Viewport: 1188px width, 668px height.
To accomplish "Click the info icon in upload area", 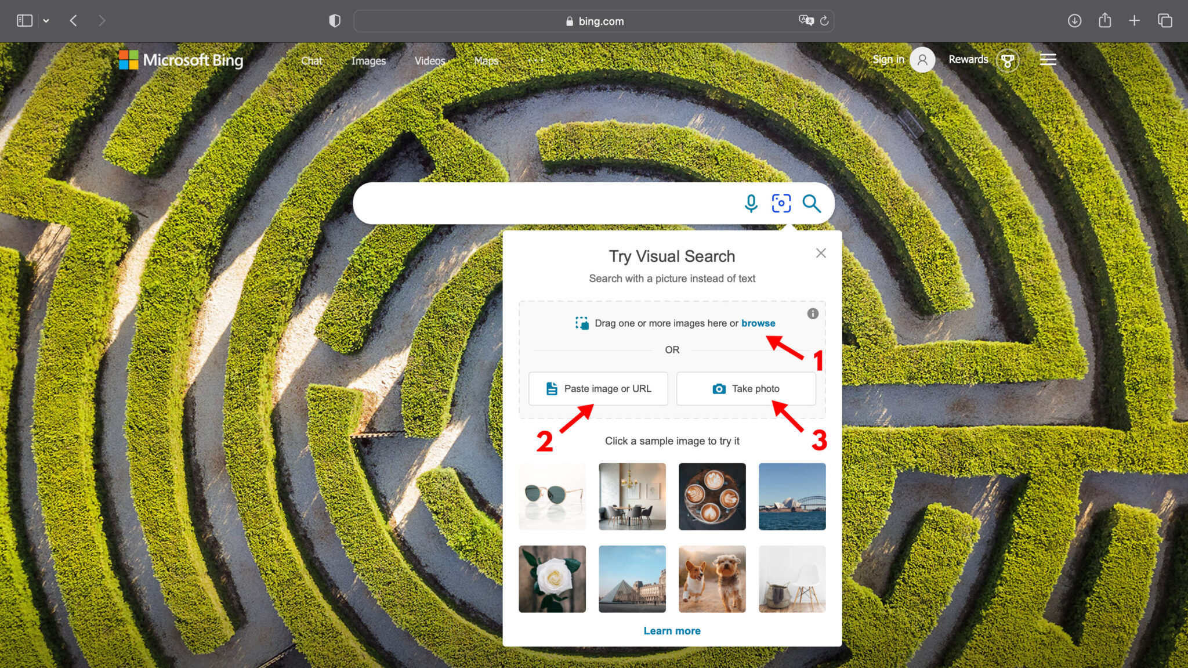I will 813,313.
